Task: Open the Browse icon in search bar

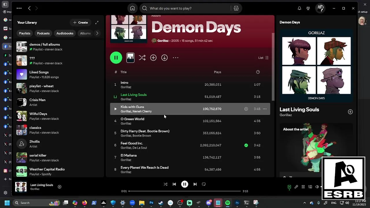Action: click(236, 8)
